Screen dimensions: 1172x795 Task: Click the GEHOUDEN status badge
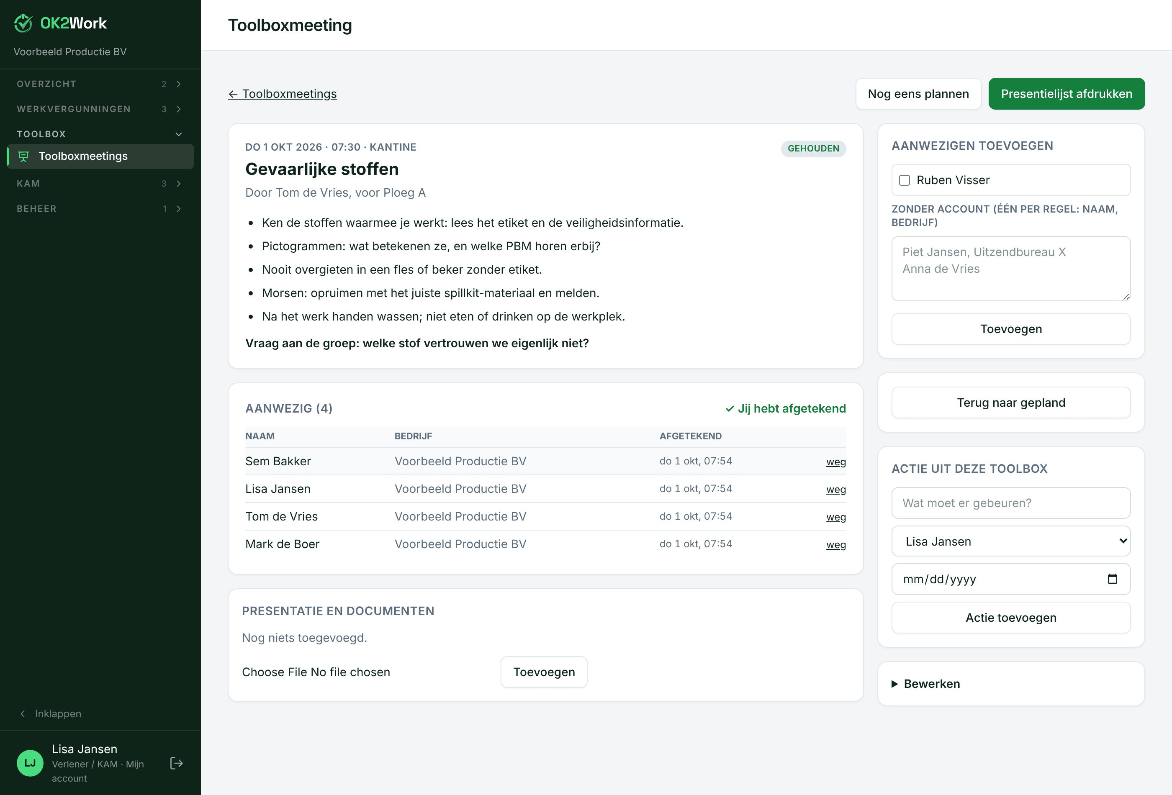coord(813,149)
